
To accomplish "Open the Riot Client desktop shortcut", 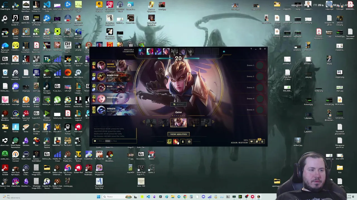I will tap(78, 128).
